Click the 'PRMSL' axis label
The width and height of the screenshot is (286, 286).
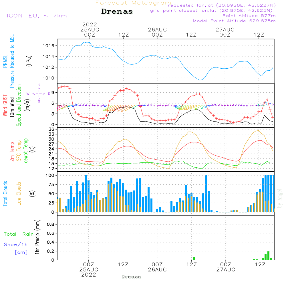(x=5, y=61)
